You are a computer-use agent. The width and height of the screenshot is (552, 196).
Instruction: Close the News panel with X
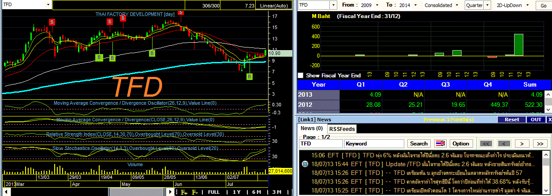(549, 120)
